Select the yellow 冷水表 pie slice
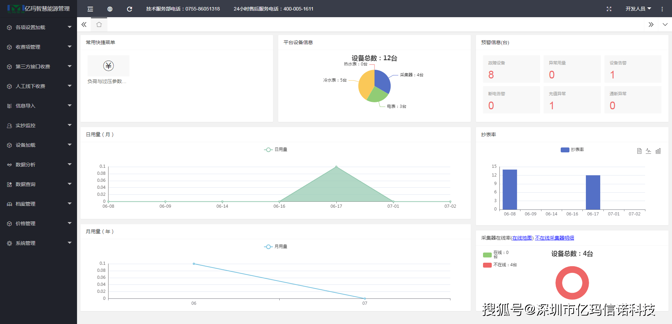 coord(365,85)
